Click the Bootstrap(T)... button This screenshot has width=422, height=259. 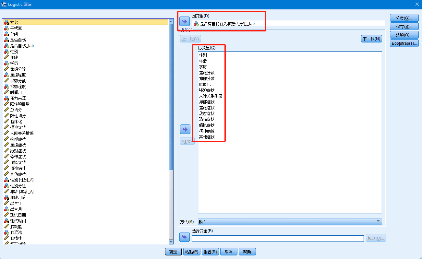click(x=404, y=43)
